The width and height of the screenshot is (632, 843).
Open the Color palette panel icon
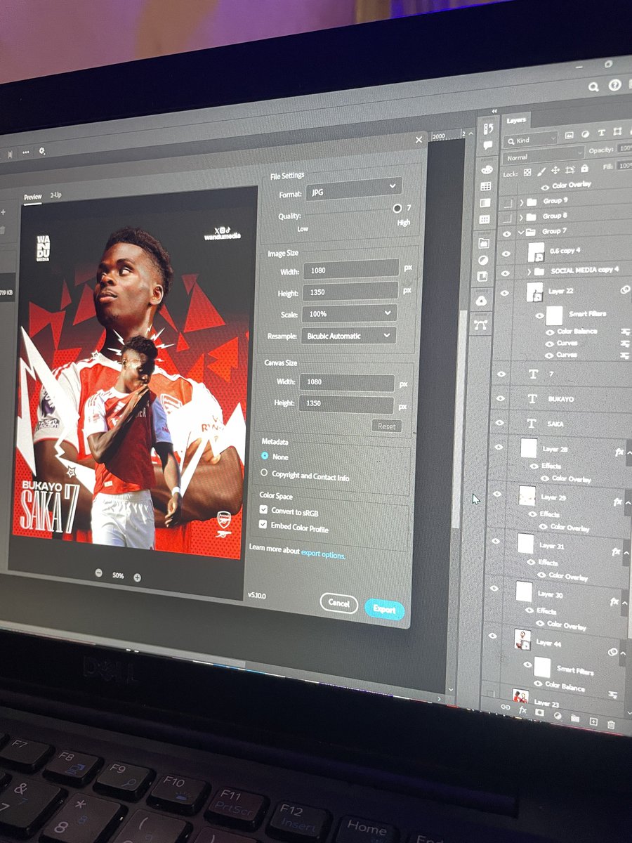(x=487, y=169)
